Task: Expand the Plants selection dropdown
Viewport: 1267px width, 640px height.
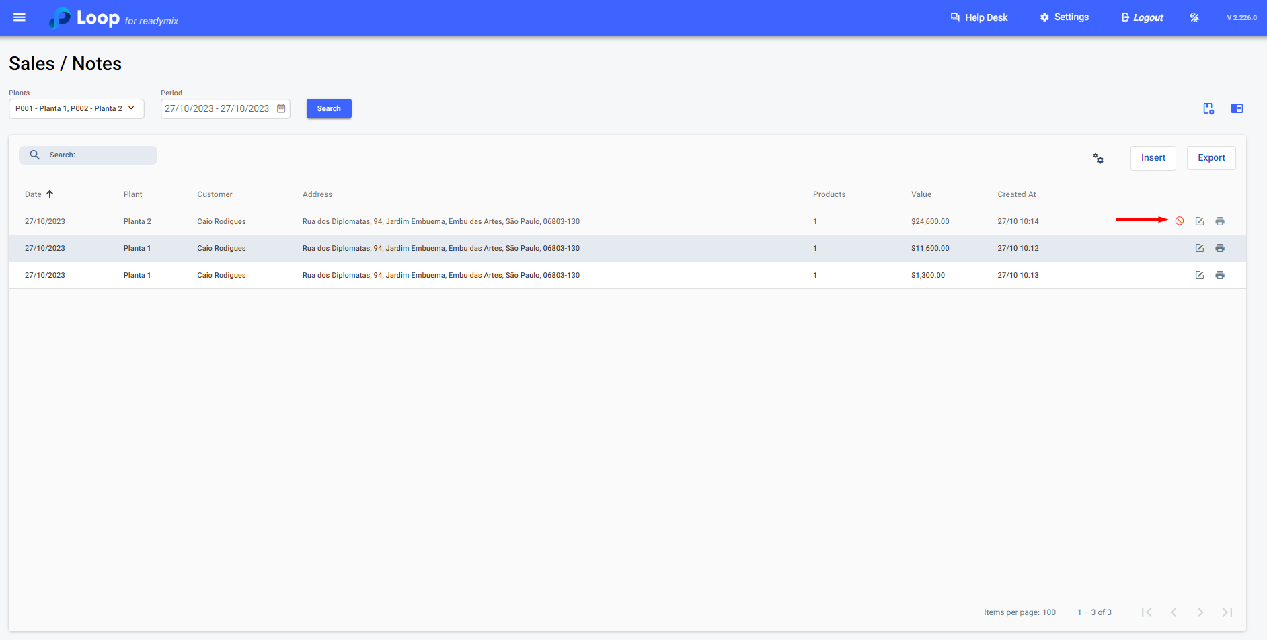Action: pyautogui.click(x=76, y=108)
